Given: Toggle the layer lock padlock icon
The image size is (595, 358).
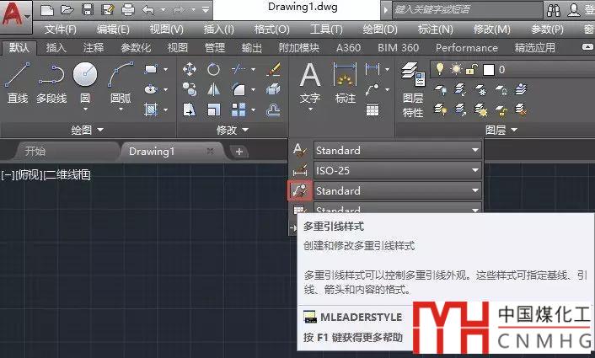Looking at the screenshot, I should [x=471, y=69].
